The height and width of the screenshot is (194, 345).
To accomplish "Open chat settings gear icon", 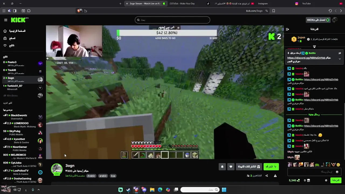I will tap(326, 180).
